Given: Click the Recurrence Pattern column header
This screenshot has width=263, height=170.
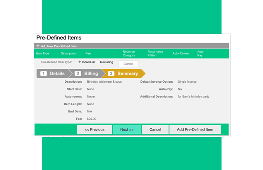Looking at the screenshot, I should (x=155, y=53).
